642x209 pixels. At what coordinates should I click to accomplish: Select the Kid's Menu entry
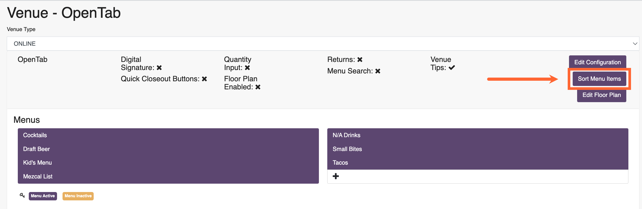point(168,162)
